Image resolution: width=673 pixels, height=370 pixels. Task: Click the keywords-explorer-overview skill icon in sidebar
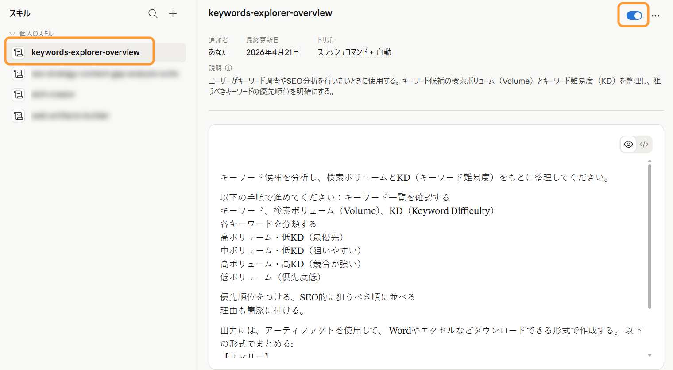(18, 52)
